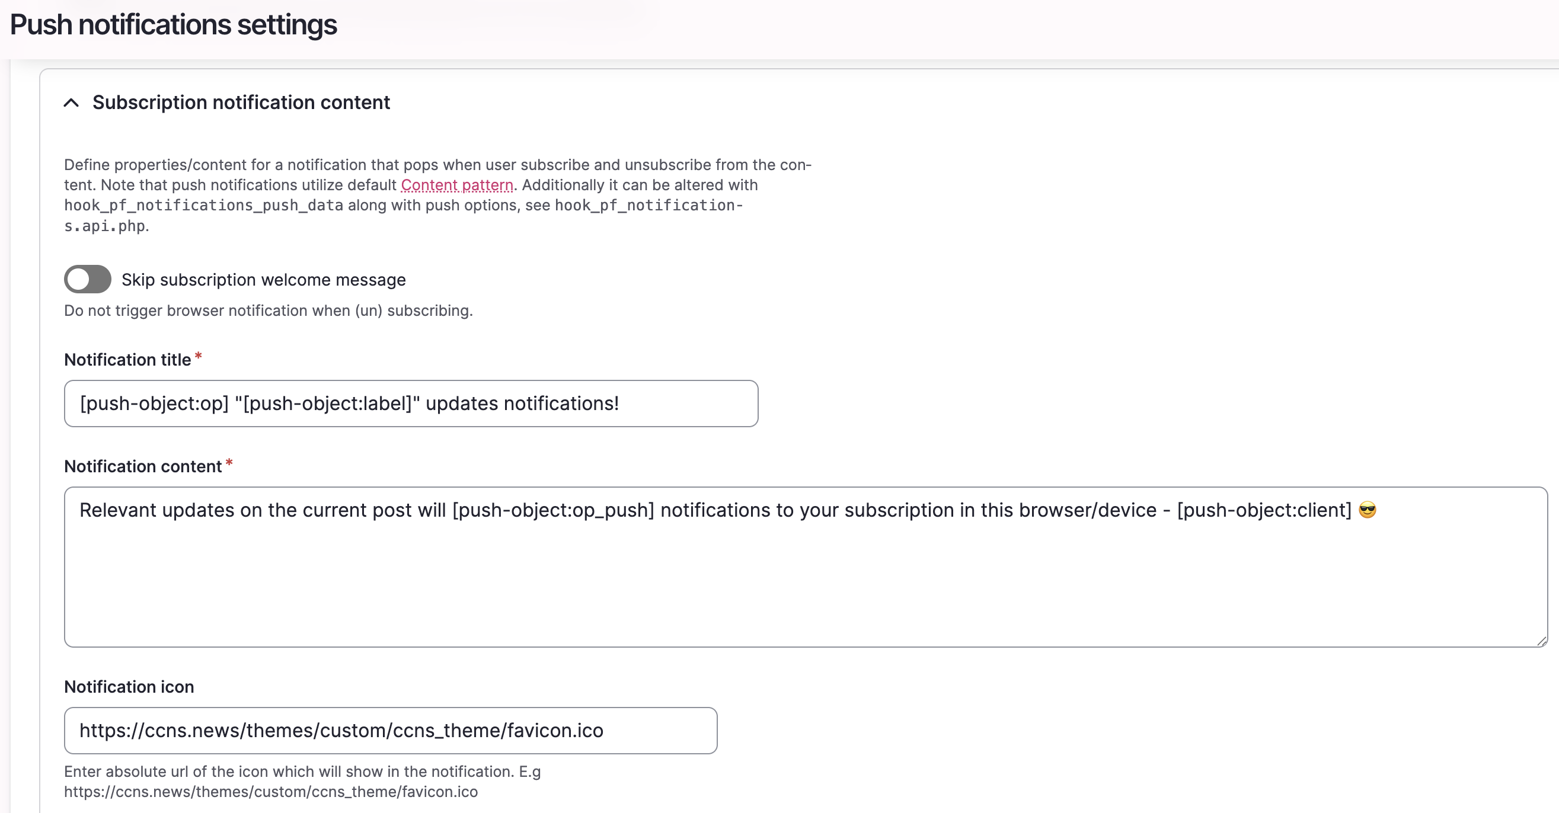This screenshot has width=1559, height=813.
Task: Click the textarea resize handle corner
Action: [1541, 641]
